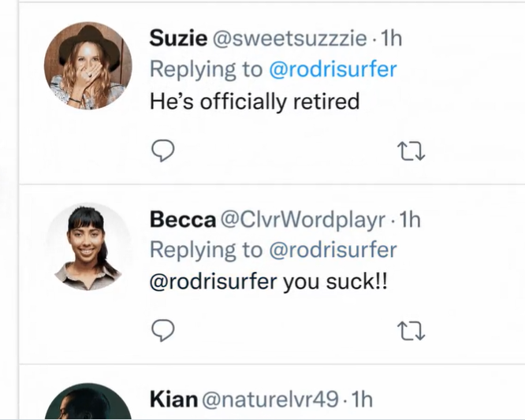Select the Becca display name
The width and height of the screenshot is (525, 420).
click(183, 220)
